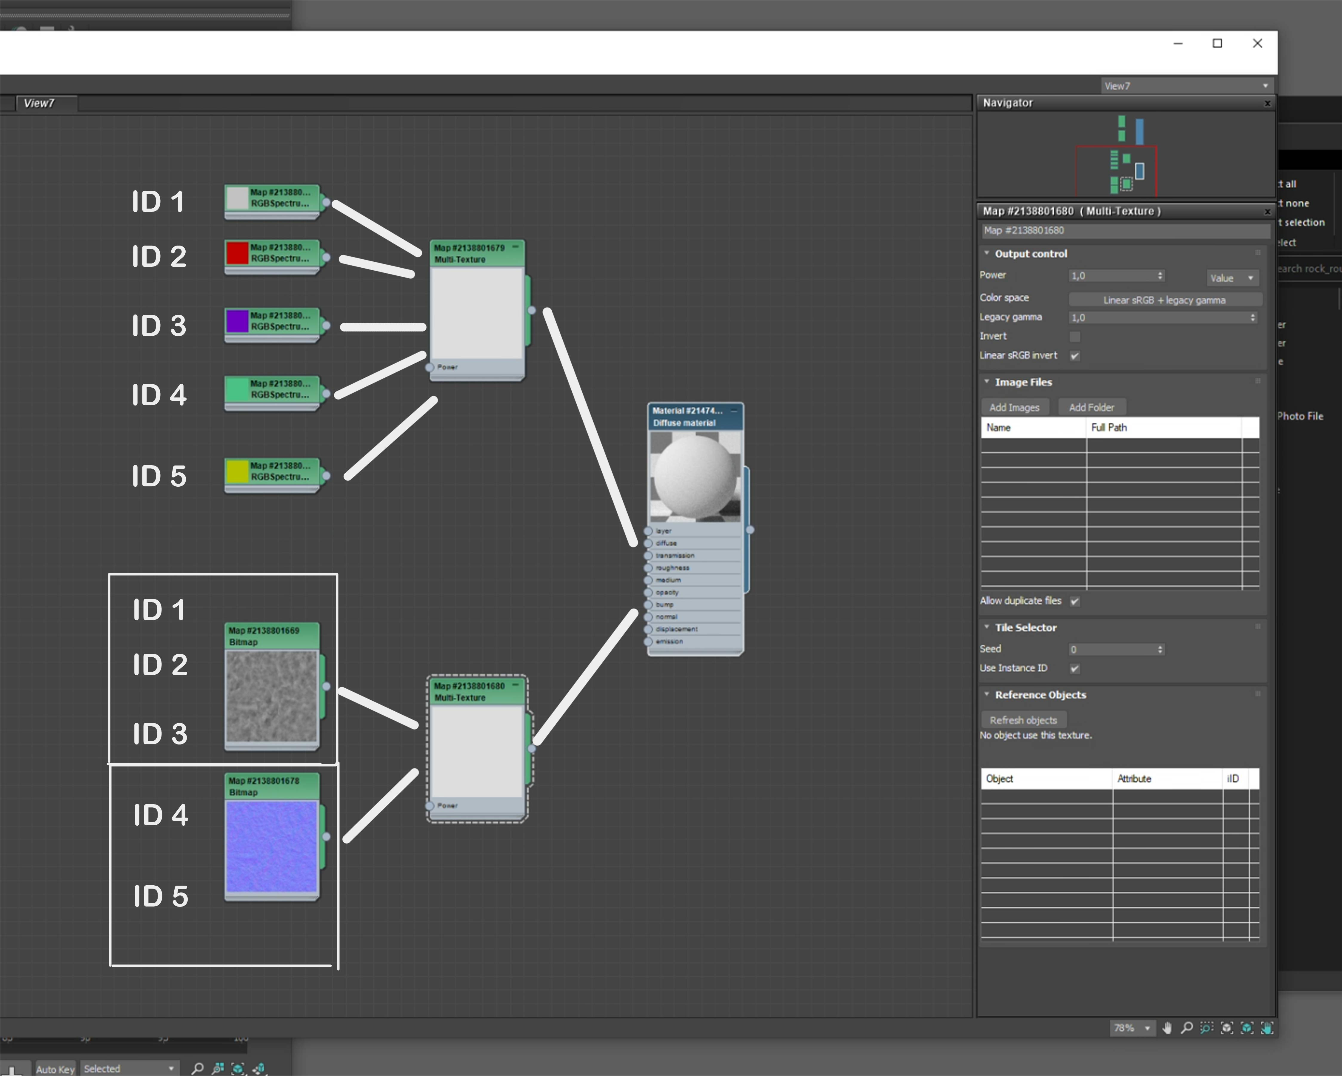Viewport: 1342px width, 1076px height.
Task: Open the Value dropdown next to Power
Action: [x=1232, y=278]
